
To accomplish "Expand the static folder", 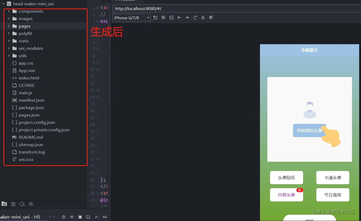I will 9,41.
